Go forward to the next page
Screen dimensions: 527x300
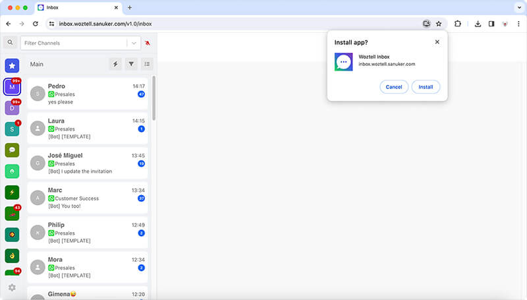pyautogui.click(x=22, y=24)
